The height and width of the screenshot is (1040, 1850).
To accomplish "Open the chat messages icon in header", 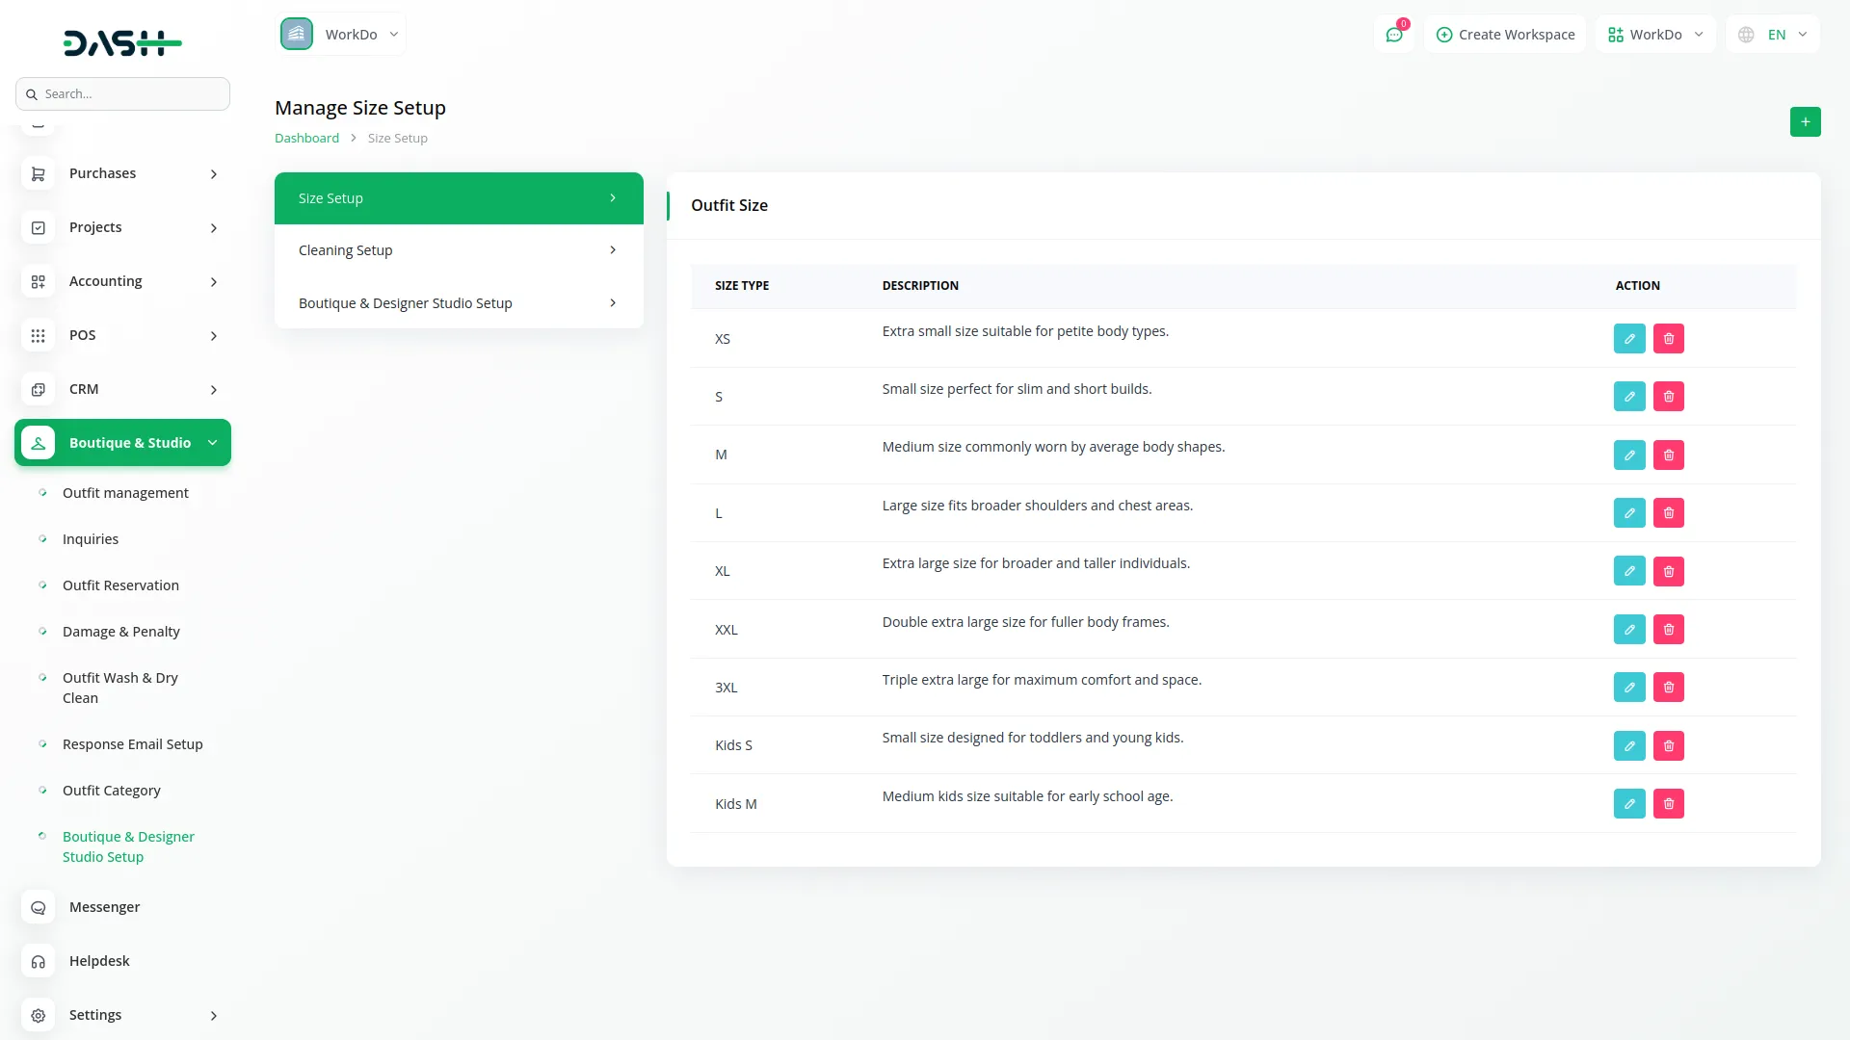I will (1393, 35).
